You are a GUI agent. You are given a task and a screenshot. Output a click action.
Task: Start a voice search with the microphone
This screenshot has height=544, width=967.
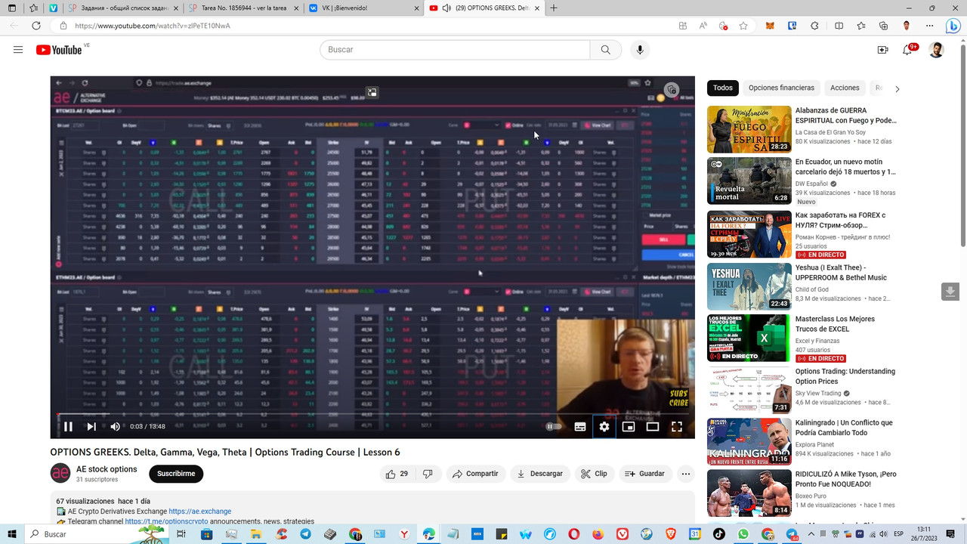639,50
